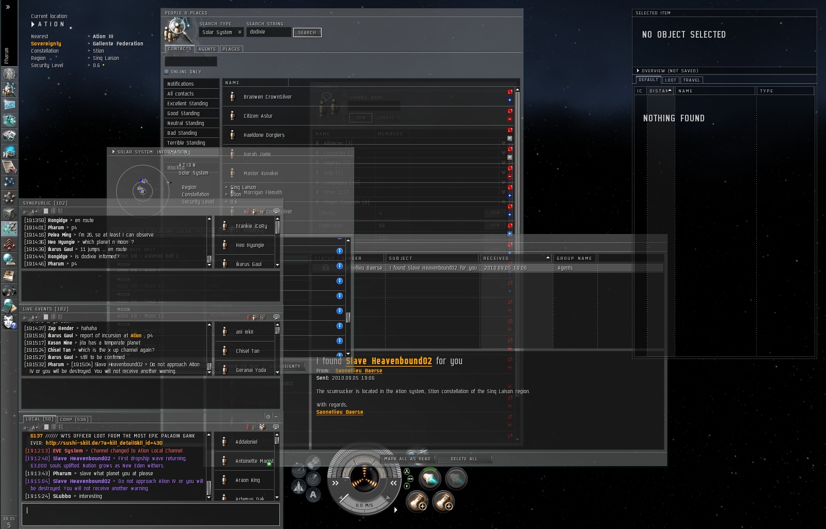Viewport: 826px width, 529px height.
Task: Switch to the Places tab
Action: pyautogui.click(x=231, y=49)
